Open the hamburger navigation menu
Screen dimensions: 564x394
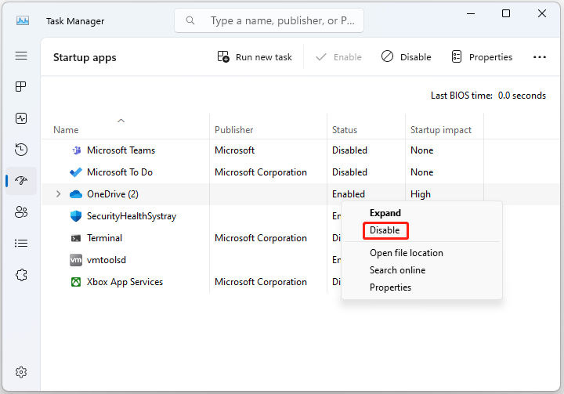click(x=21, y=56)
